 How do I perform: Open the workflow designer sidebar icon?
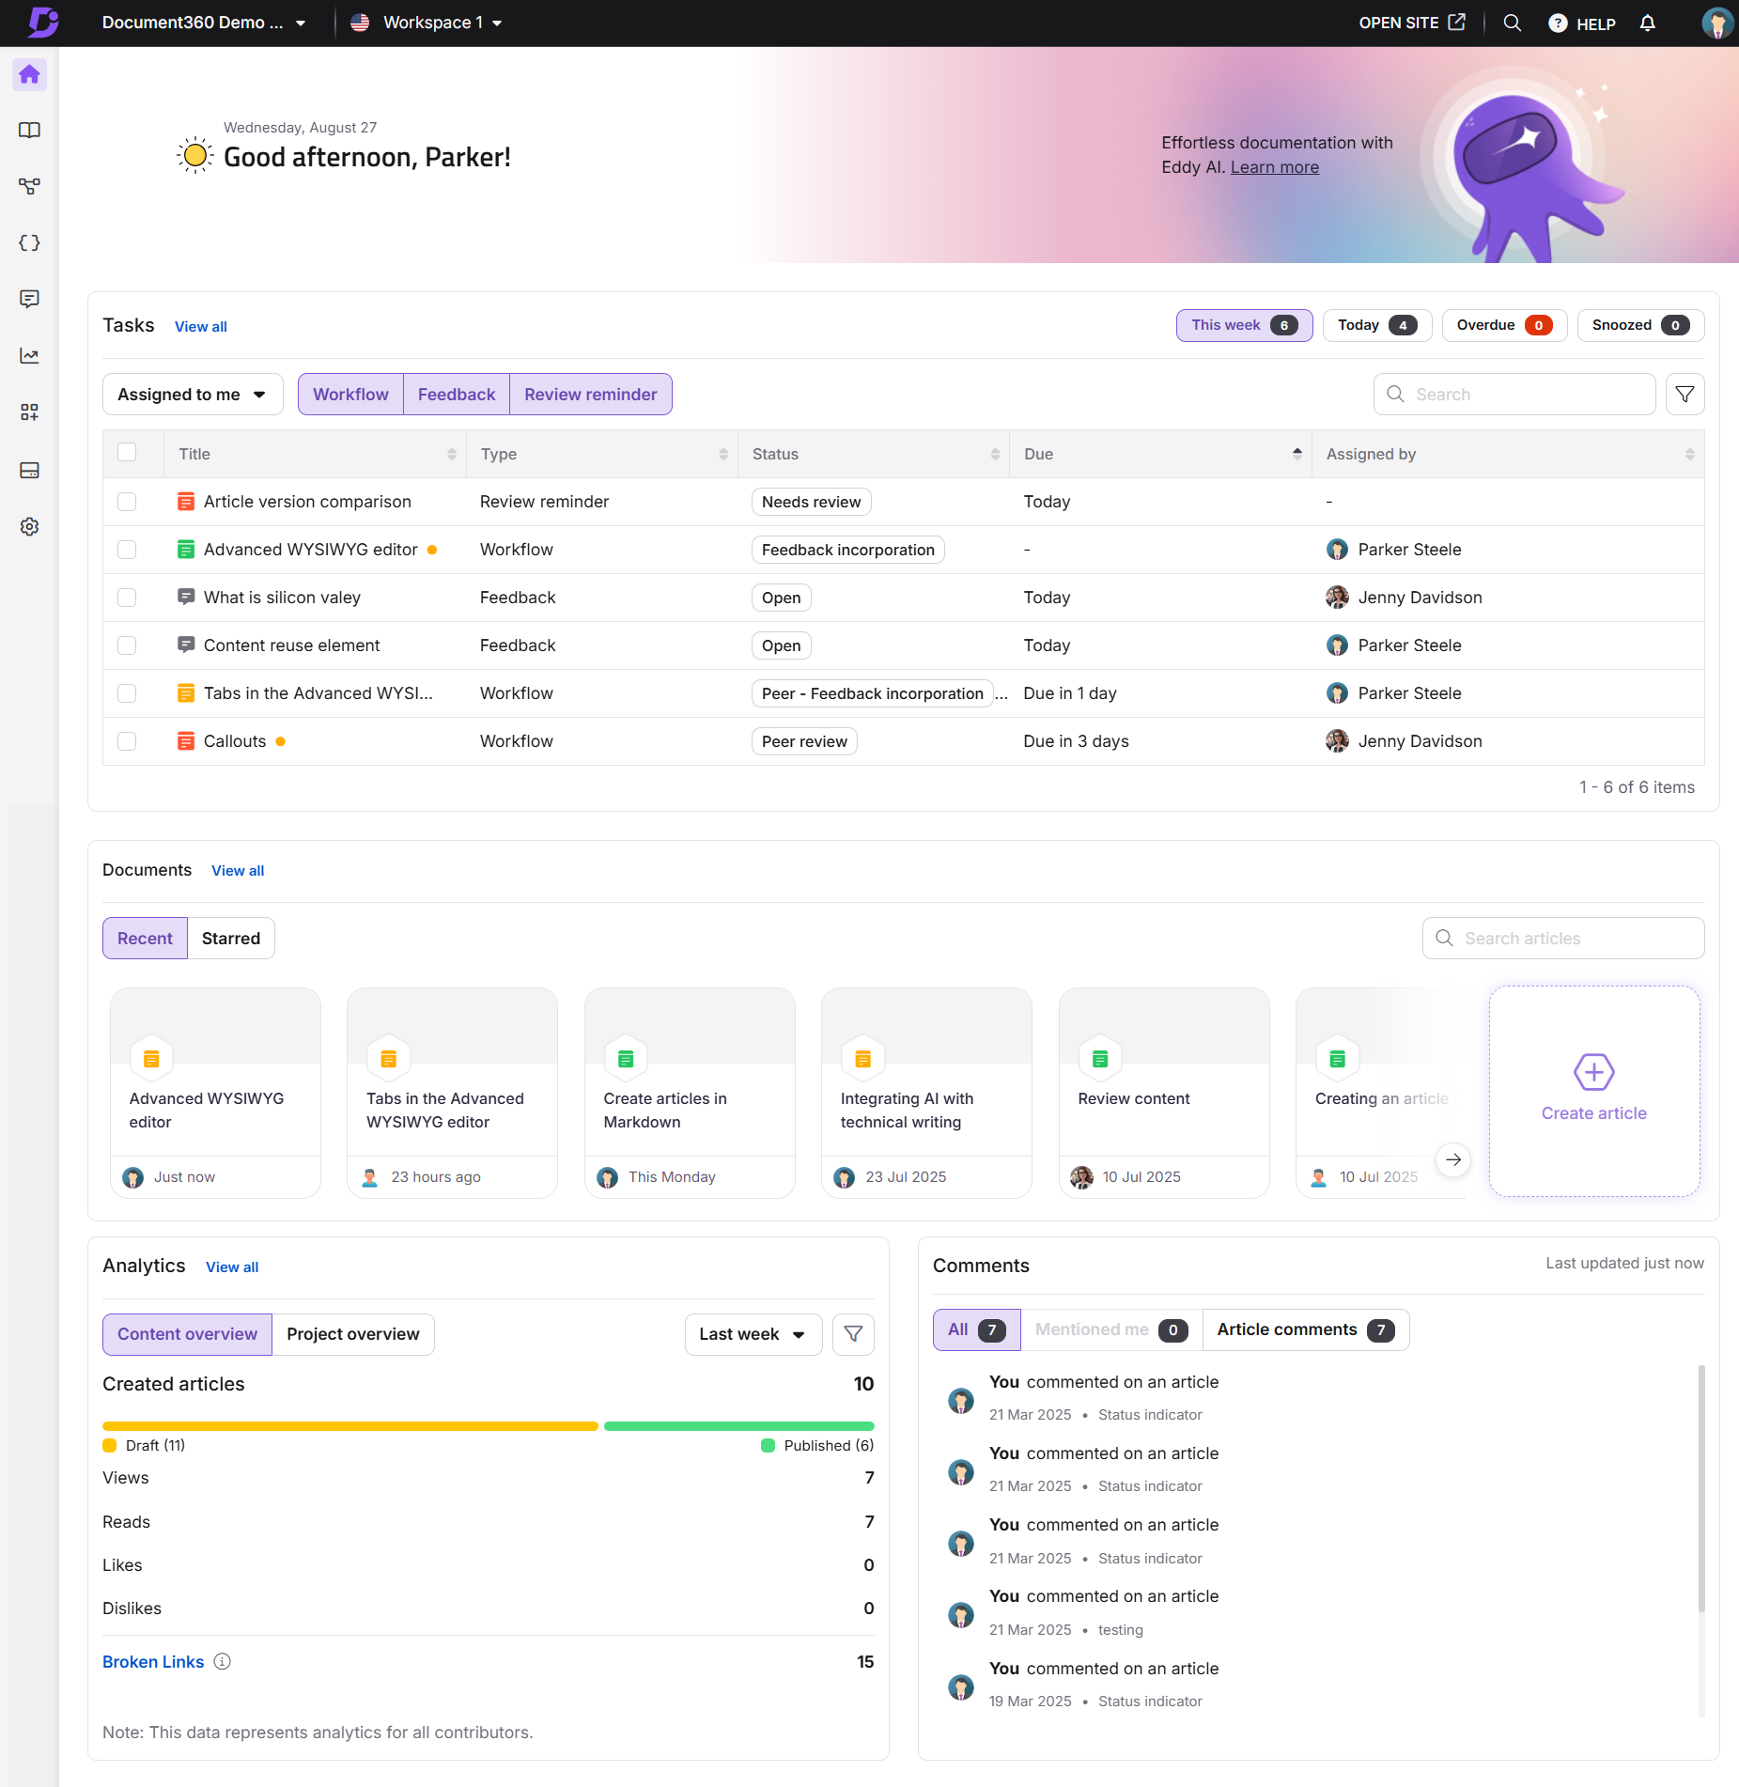(x=29, y=187)
